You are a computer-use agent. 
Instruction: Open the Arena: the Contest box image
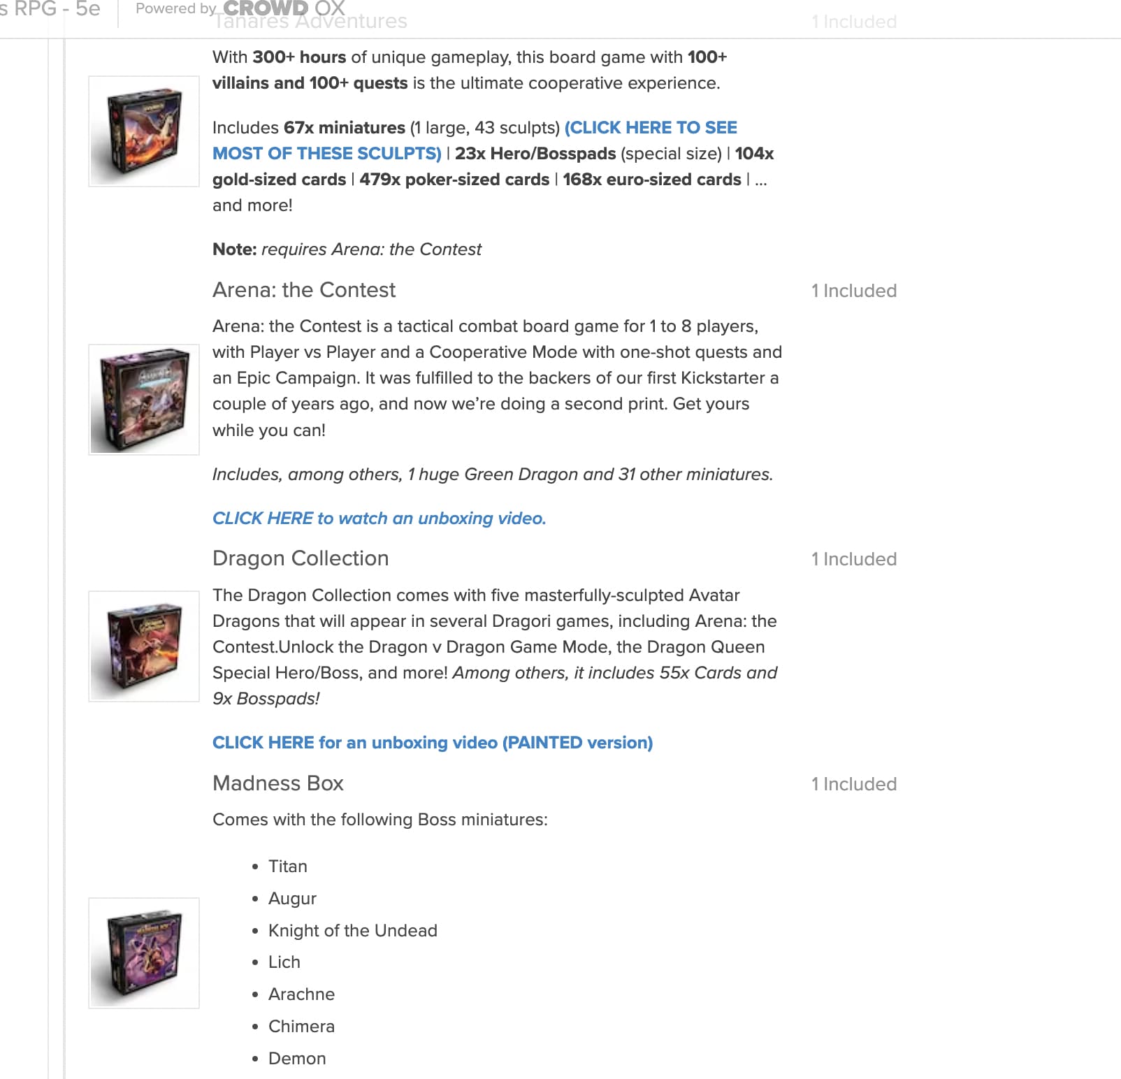click(x=144, y=400)
